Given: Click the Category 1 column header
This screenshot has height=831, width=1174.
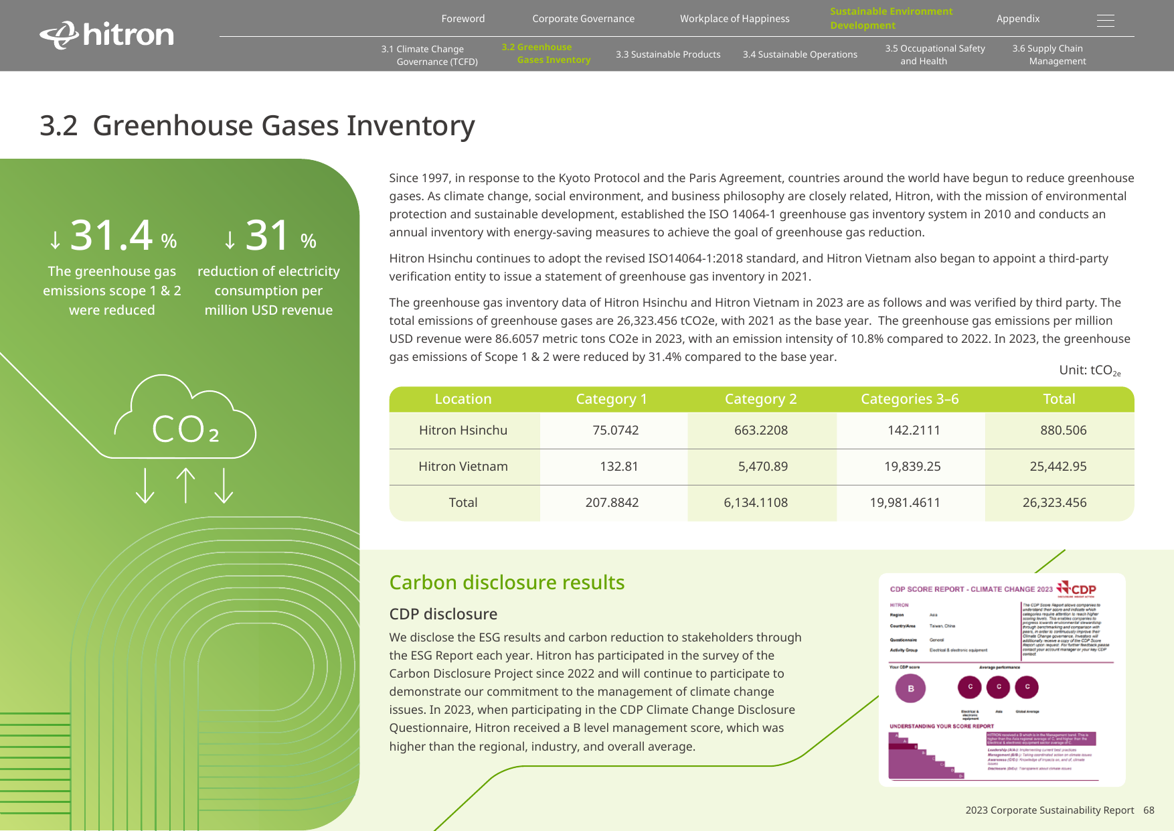Looking at the screenshot, I should [612, 399].
